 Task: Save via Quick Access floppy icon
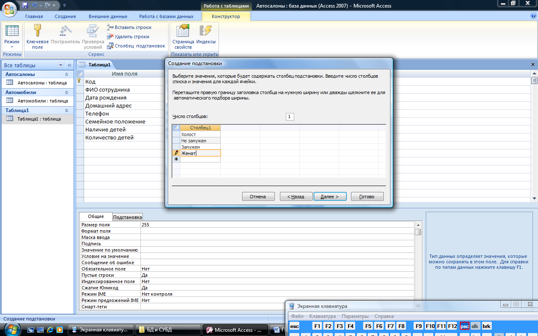tap(25, 5)
